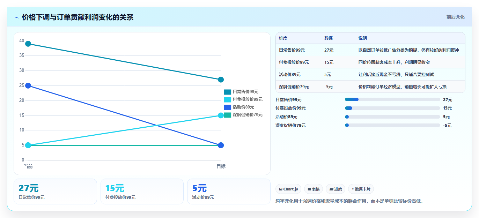This screenshot has height=218, width=479.
Task: Click the blue data point at 目标 value 5
Action: (221, 145)
